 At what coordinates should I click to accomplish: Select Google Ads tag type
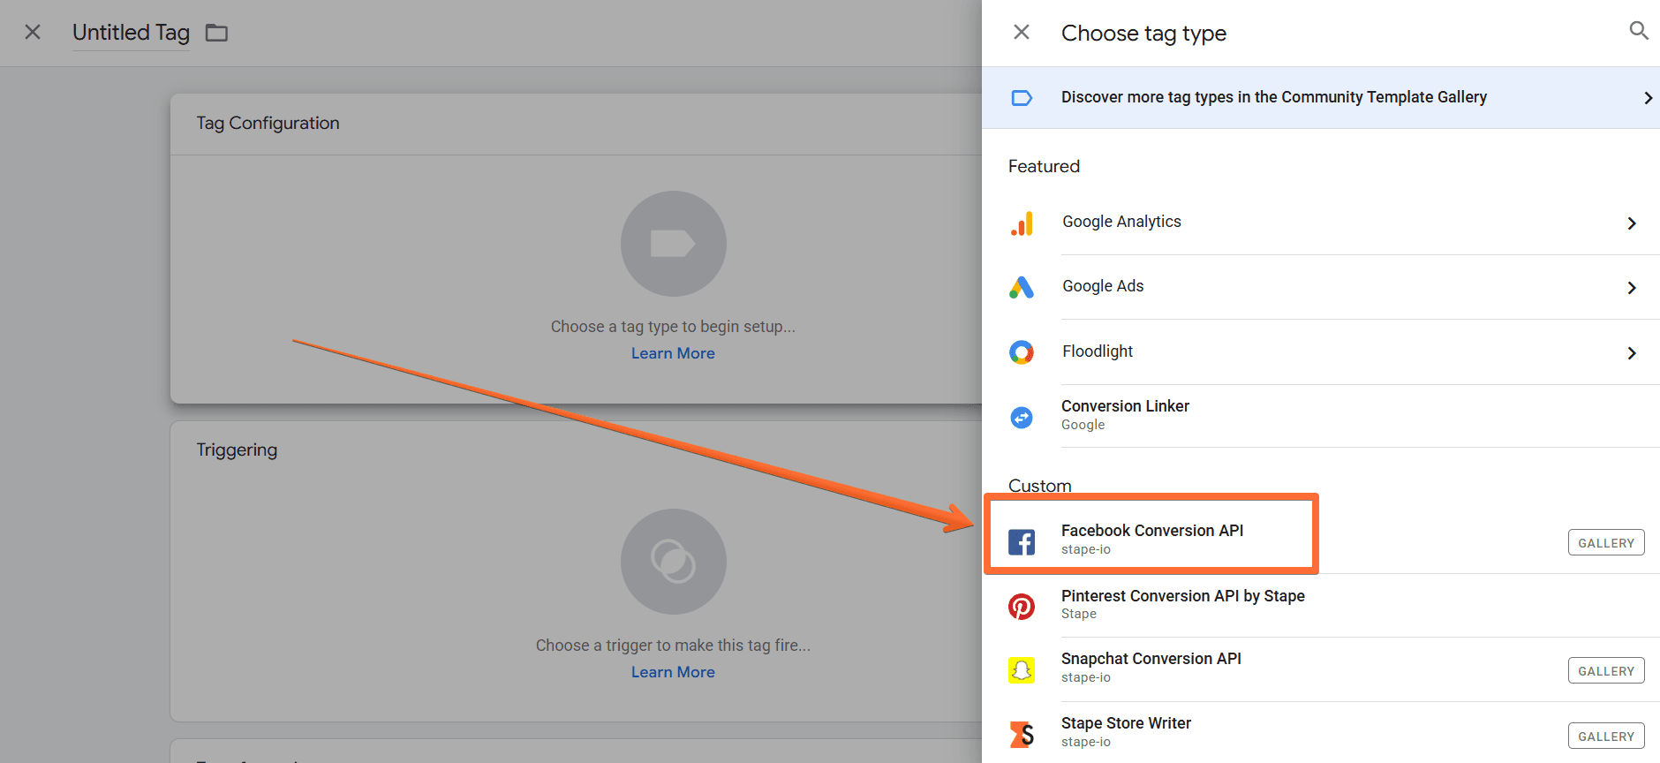1321,287
